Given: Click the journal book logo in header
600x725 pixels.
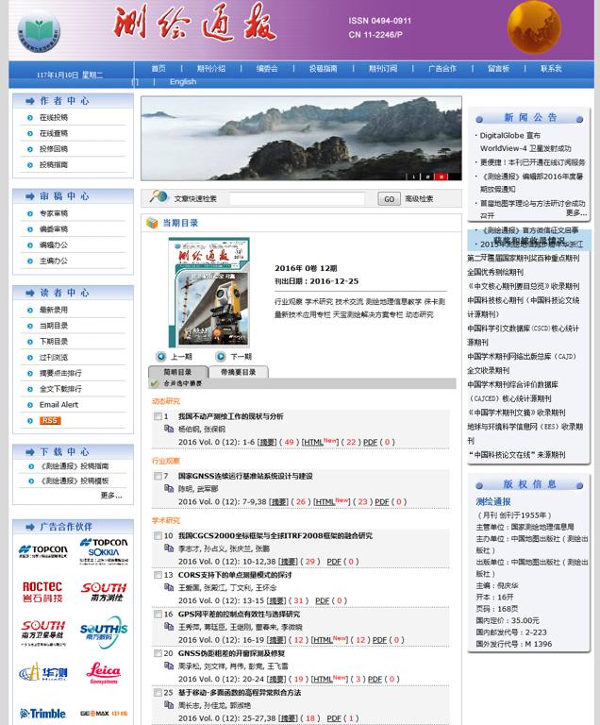Looking at the screenshot, I should 39,30.
